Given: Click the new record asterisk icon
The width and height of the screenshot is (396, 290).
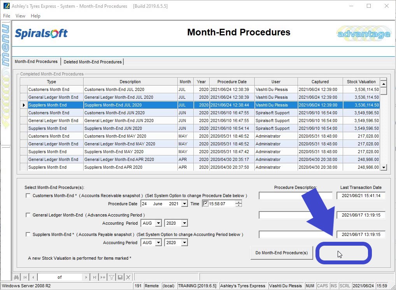Looking at the screenshot, I should coord(103,278).
